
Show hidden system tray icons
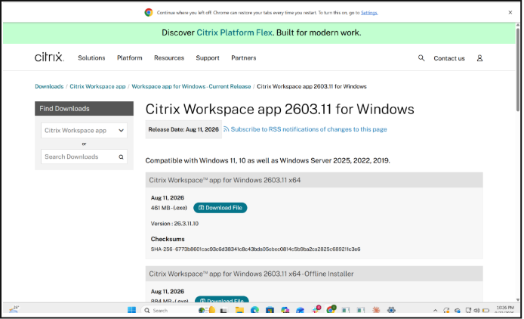point(435,310)
